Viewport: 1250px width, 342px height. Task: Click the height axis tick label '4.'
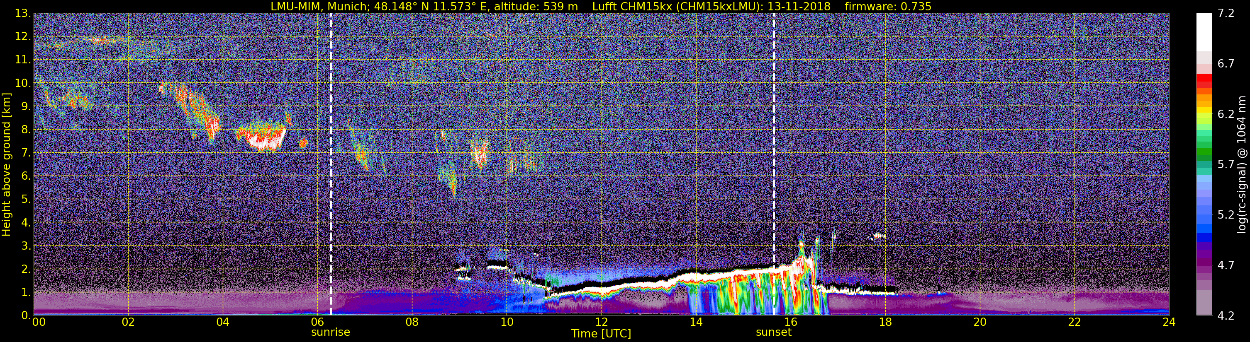[x=26, y=223]
